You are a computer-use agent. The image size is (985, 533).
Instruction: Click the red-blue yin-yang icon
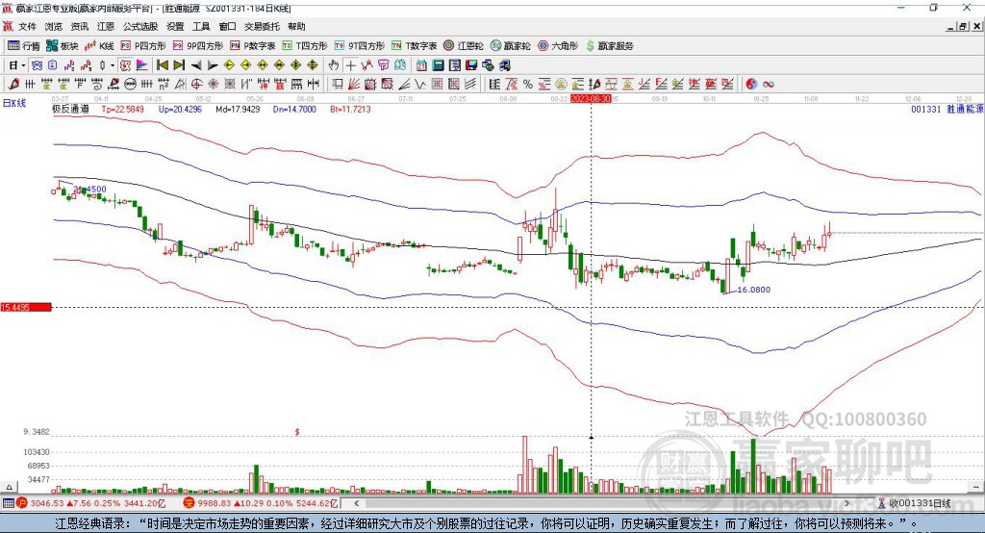click(x=751, y=85)
